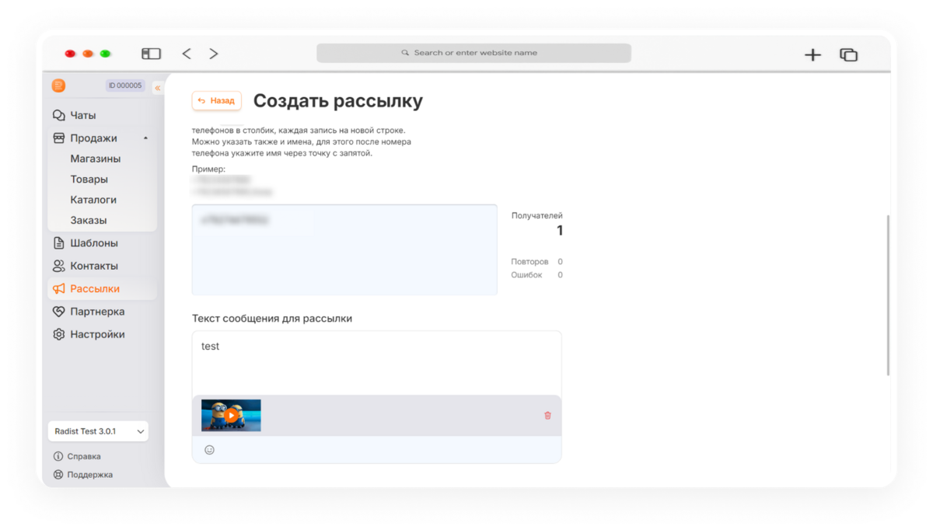Image resolution: width=933 pixels, height=530 pixels.
Task: Open a new tab with the plus icon
Action: pos(812,54)
